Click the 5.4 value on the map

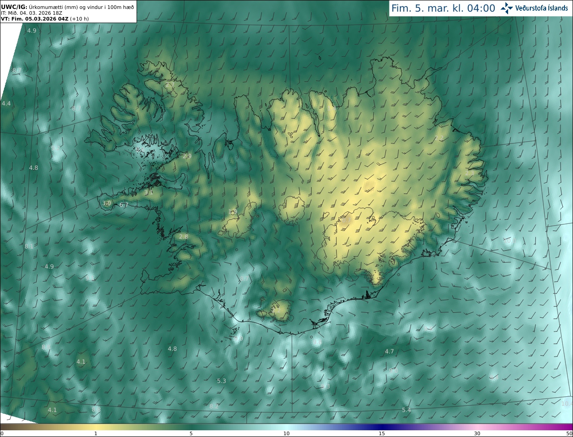click(x=406, y=410)
